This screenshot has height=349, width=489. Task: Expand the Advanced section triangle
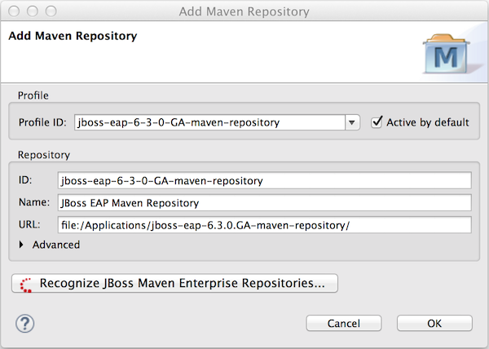(x=21, y=245)
